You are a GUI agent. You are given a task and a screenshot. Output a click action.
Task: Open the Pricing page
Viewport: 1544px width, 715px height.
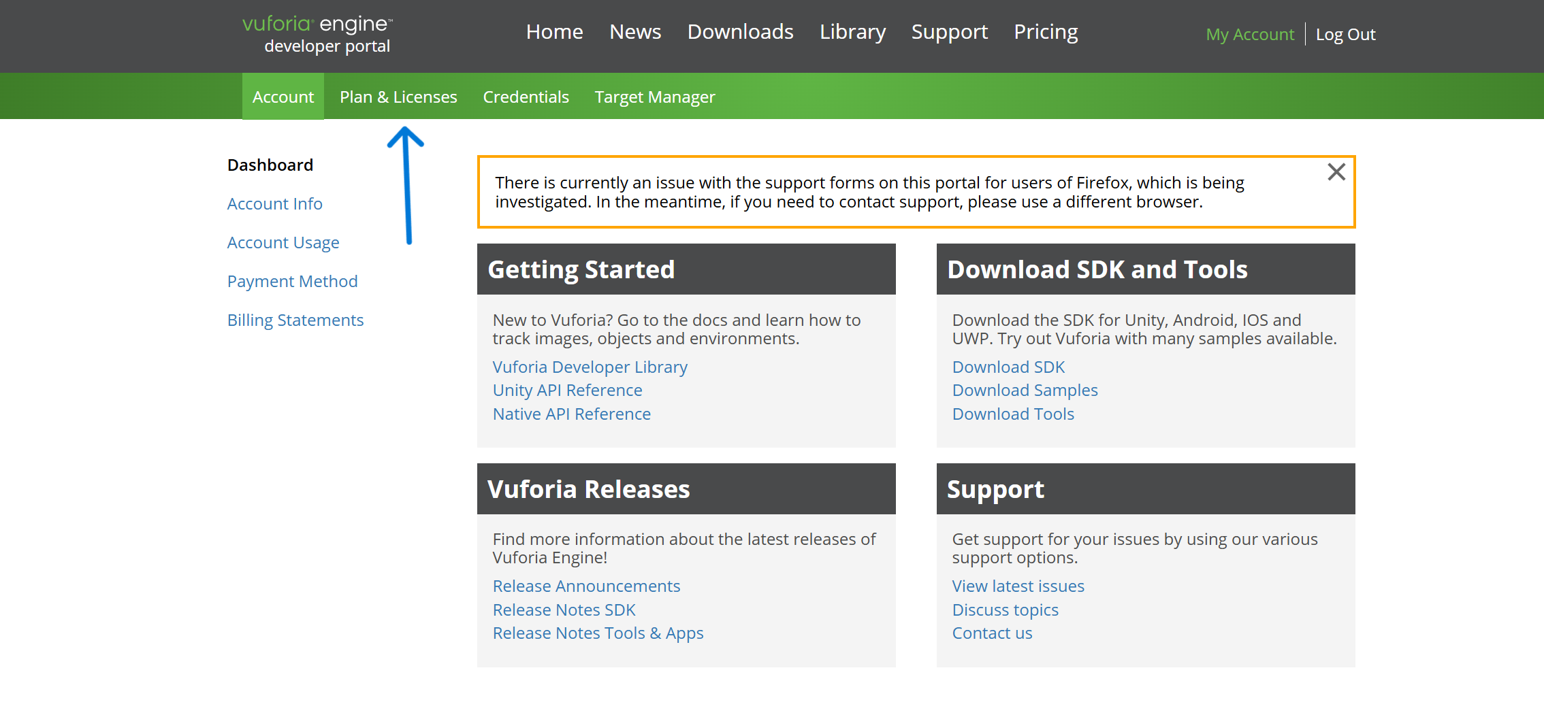(x=1046, y=32)
